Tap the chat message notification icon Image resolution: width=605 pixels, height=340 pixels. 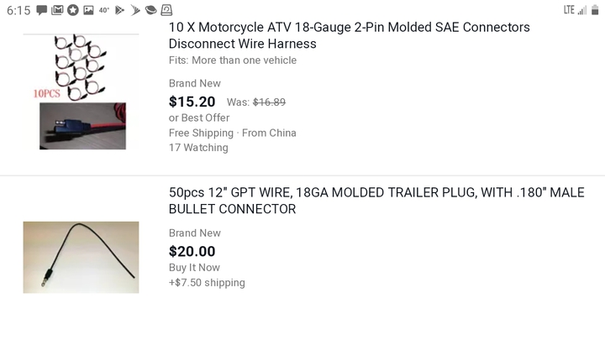[x=42, y=10]
